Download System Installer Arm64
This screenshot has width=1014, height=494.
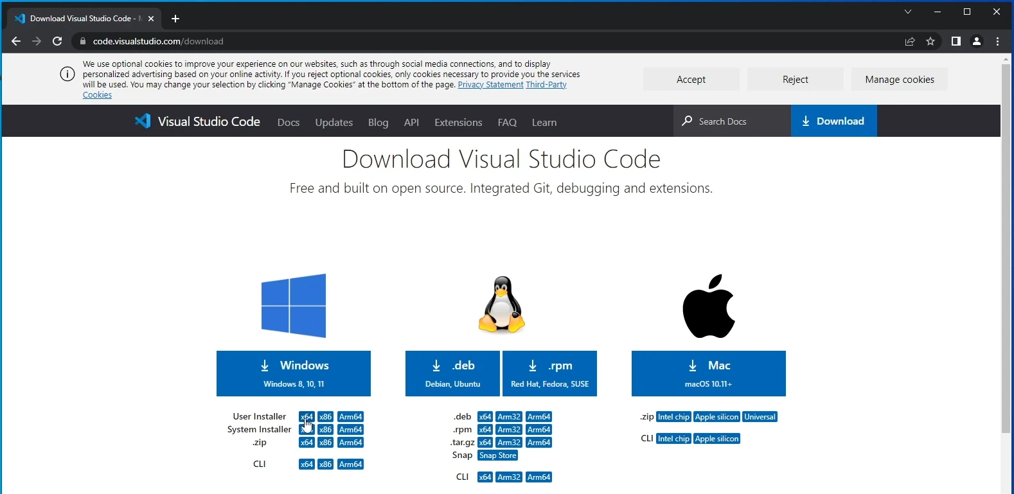351,430
